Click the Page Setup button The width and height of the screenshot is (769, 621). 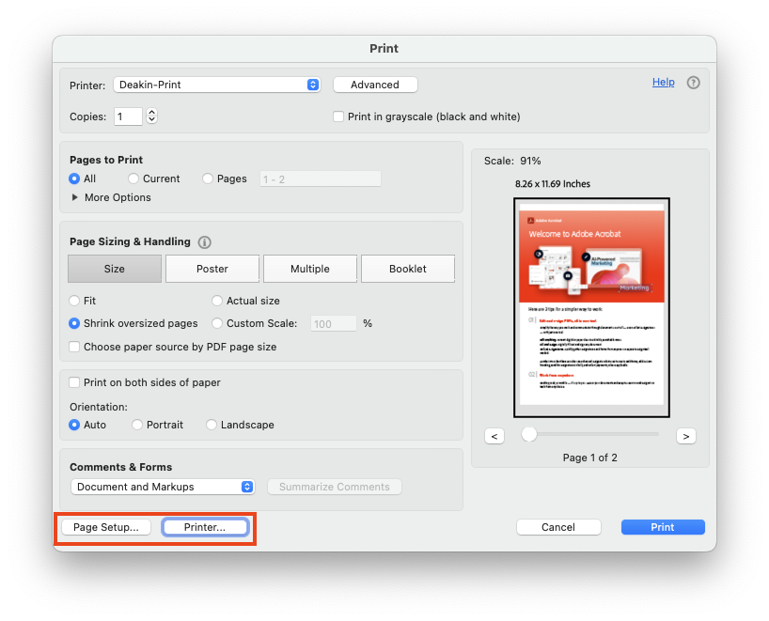(106, 527)
